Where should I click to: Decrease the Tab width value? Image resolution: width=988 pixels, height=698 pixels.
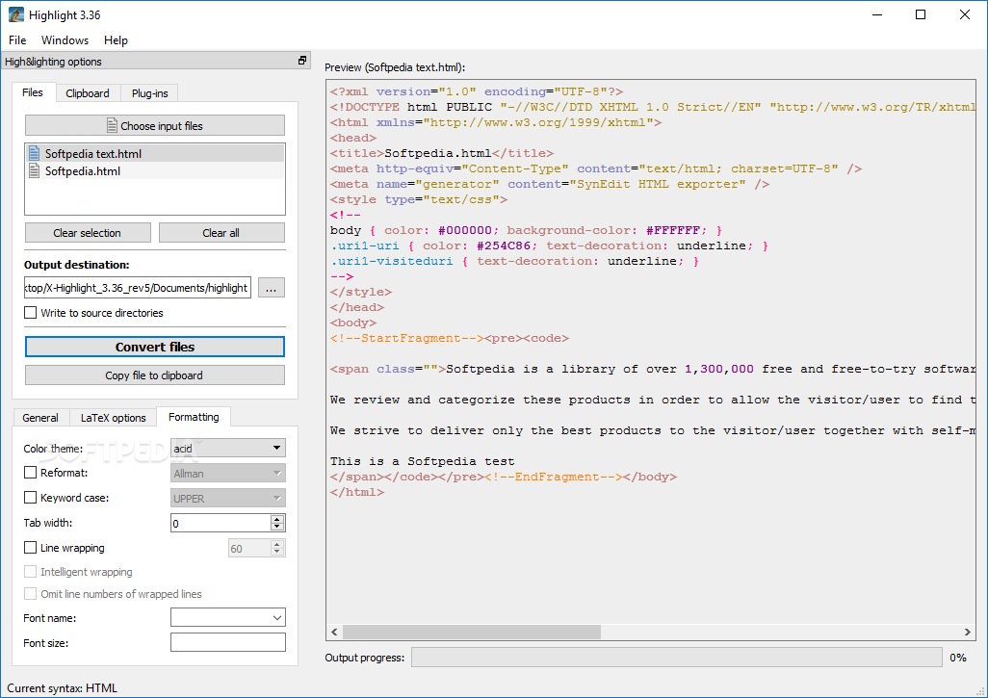[277, 527]
